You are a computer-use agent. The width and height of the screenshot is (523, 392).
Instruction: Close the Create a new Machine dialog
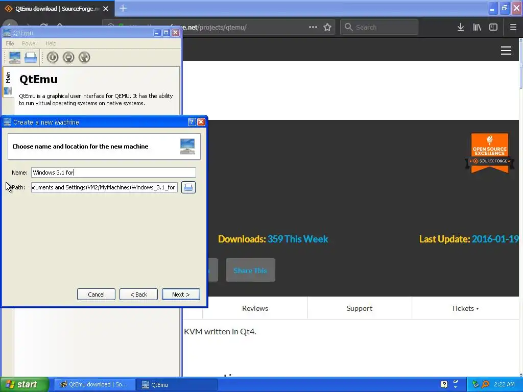[201, 122]
